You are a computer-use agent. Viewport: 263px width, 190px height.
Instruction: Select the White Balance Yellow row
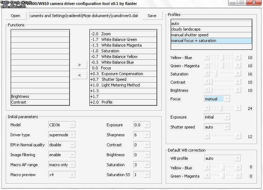[123, 57]
